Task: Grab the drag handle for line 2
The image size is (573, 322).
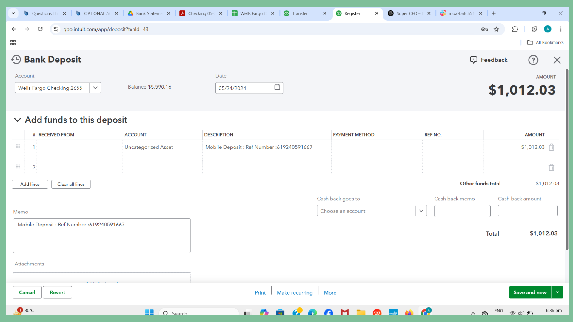Action: (18, 167)
